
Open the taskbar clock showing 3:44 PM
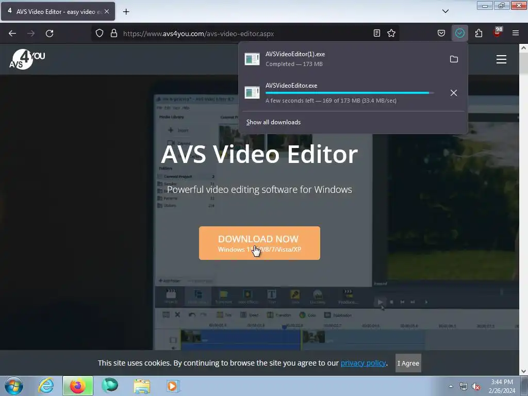click(502, 386)
